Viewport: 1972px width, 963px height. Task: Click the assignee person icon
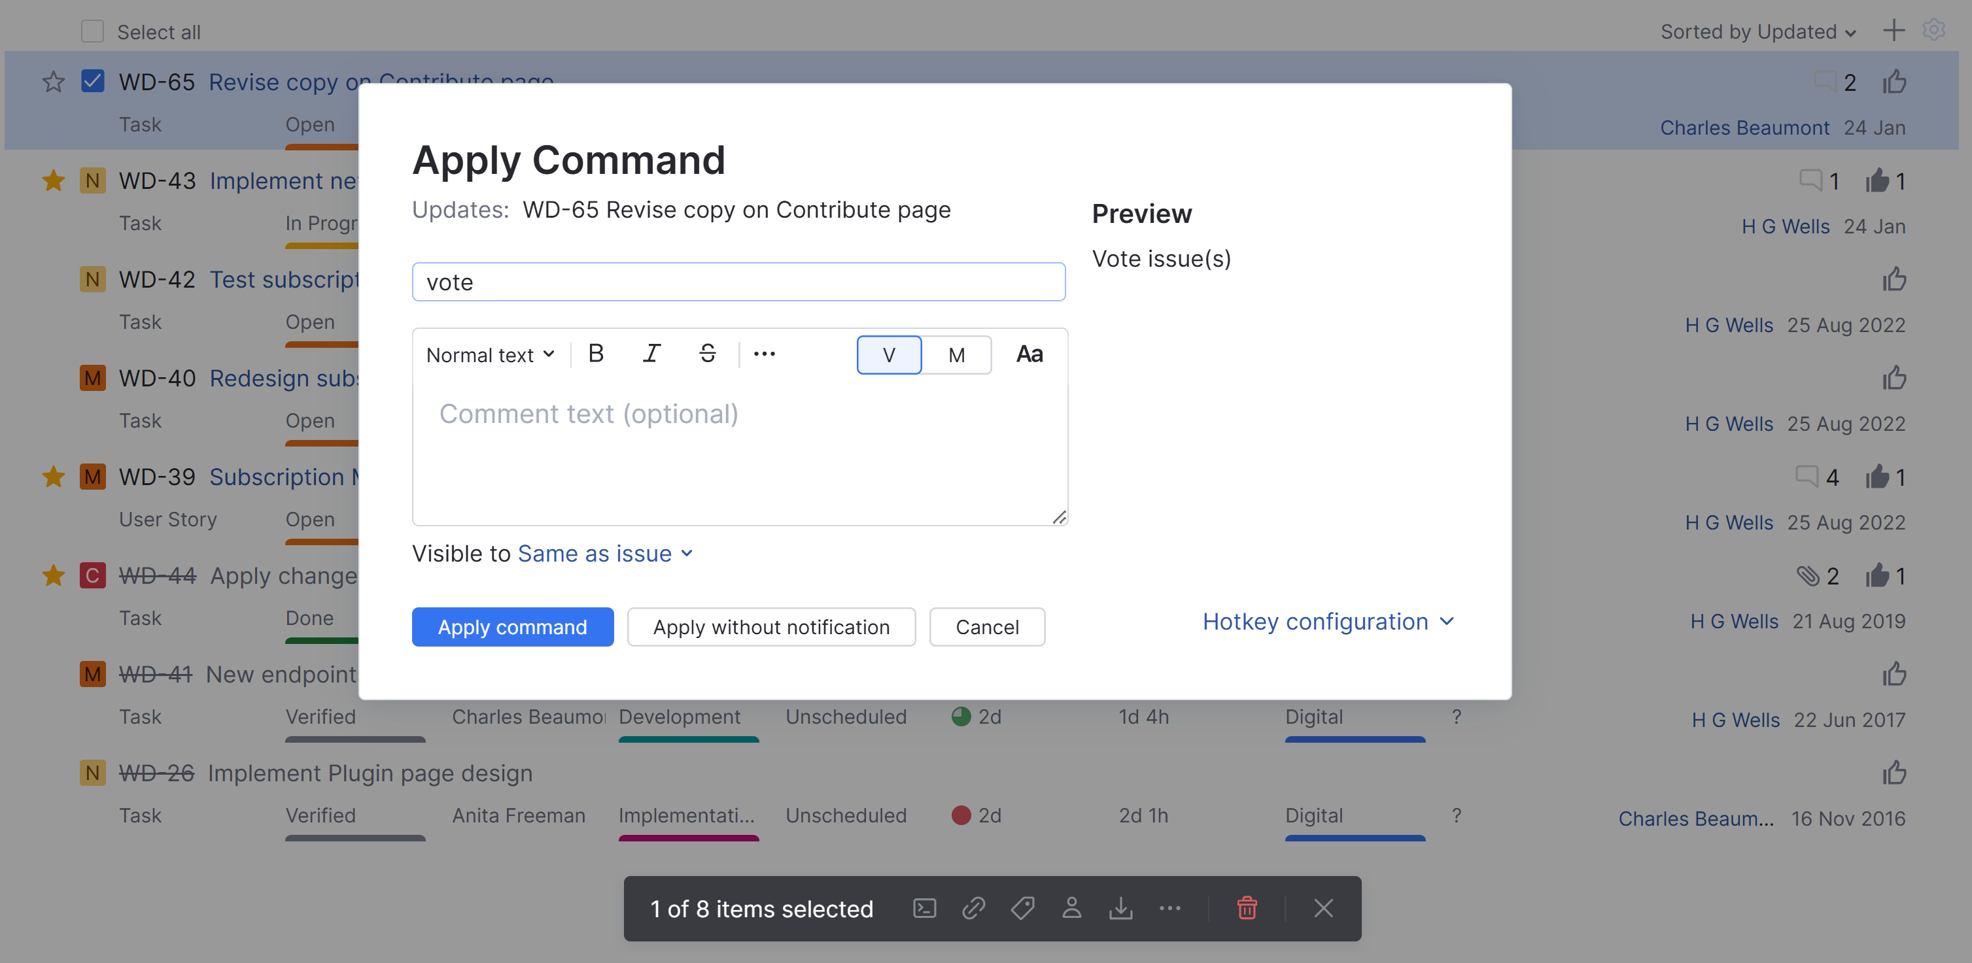point(1071,908)
